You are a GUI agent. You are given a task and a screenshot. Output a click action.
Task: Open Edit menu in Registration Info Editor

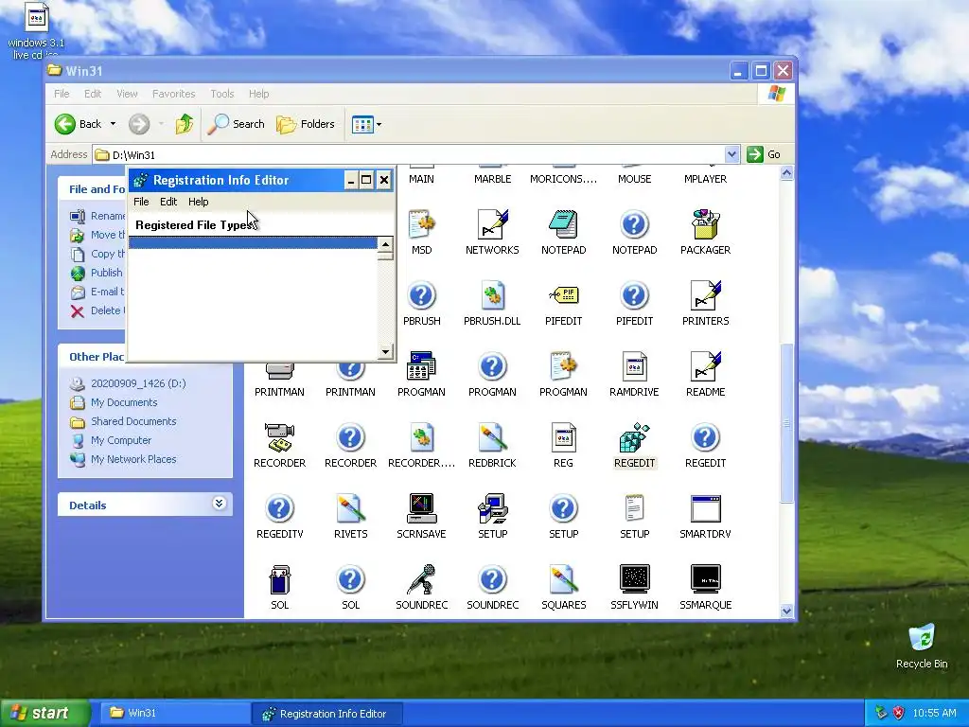(x=168, y=202)
